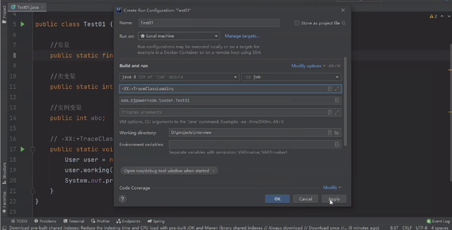Viewport: 452px width, 230px height.
Task: Open the Event Log panel
Action: click(438, 221)
